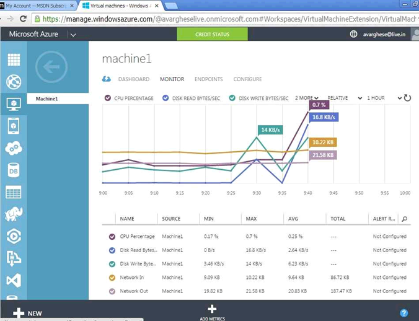Click the globe language icon in header

click(353, 34)
